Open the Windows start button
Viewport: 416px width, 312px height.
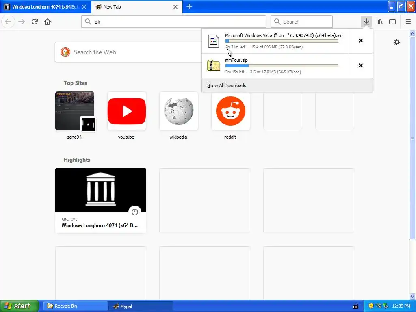click(x=19, y=306)
